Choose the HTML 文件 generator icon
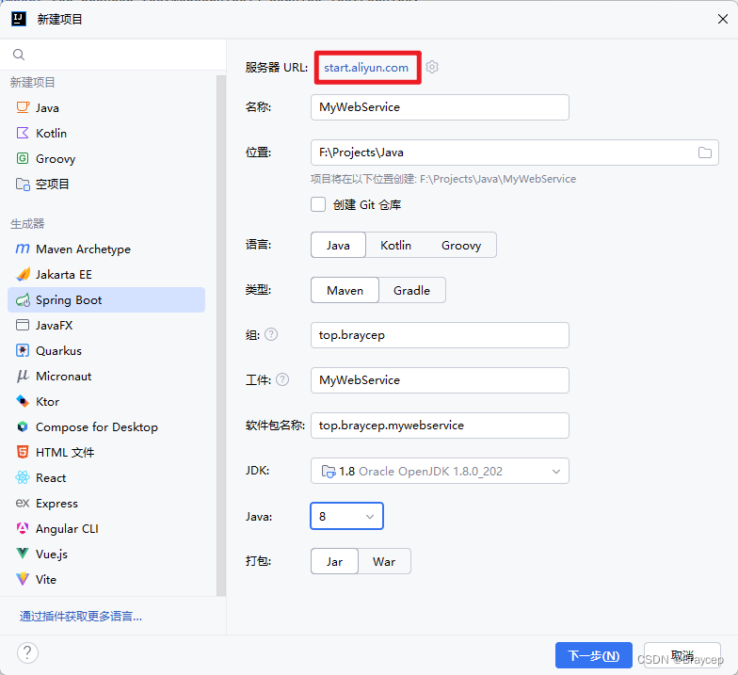Viewport: 738px width, 675px height. tap(23, 452)
